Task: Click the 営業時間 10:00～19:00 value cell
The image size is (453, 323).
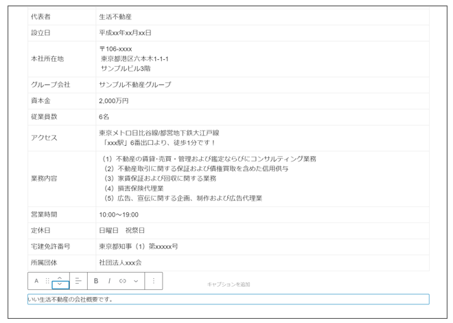Action: pos(119,215)
